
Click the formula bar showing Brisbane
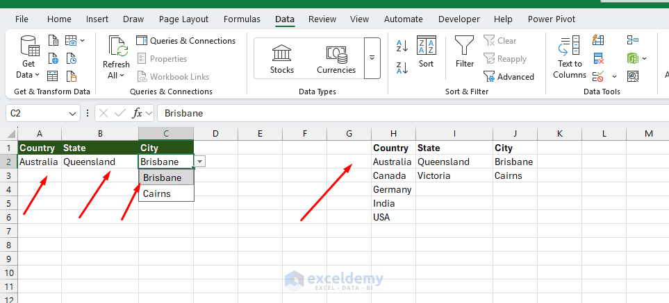[x=413, y=113]
